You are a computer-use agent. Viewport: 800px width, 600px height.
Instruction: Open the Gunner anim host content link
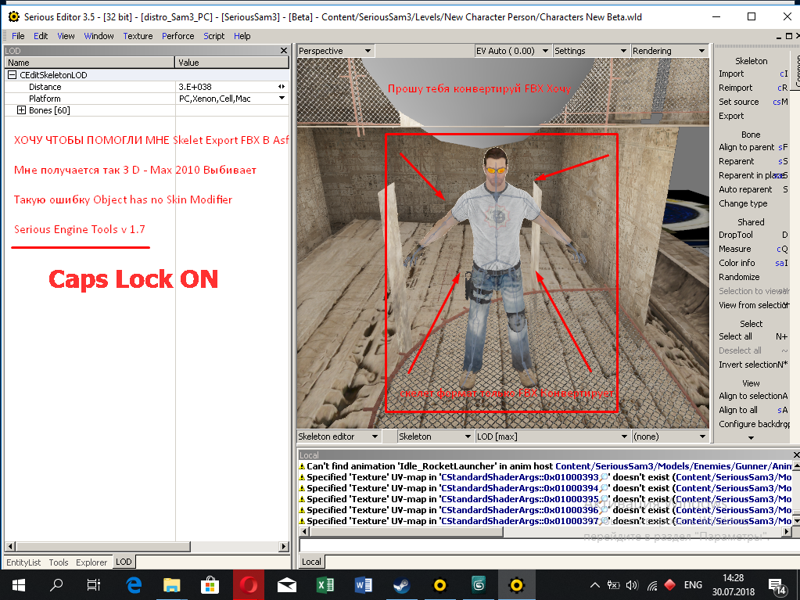(x=673, y=466)
